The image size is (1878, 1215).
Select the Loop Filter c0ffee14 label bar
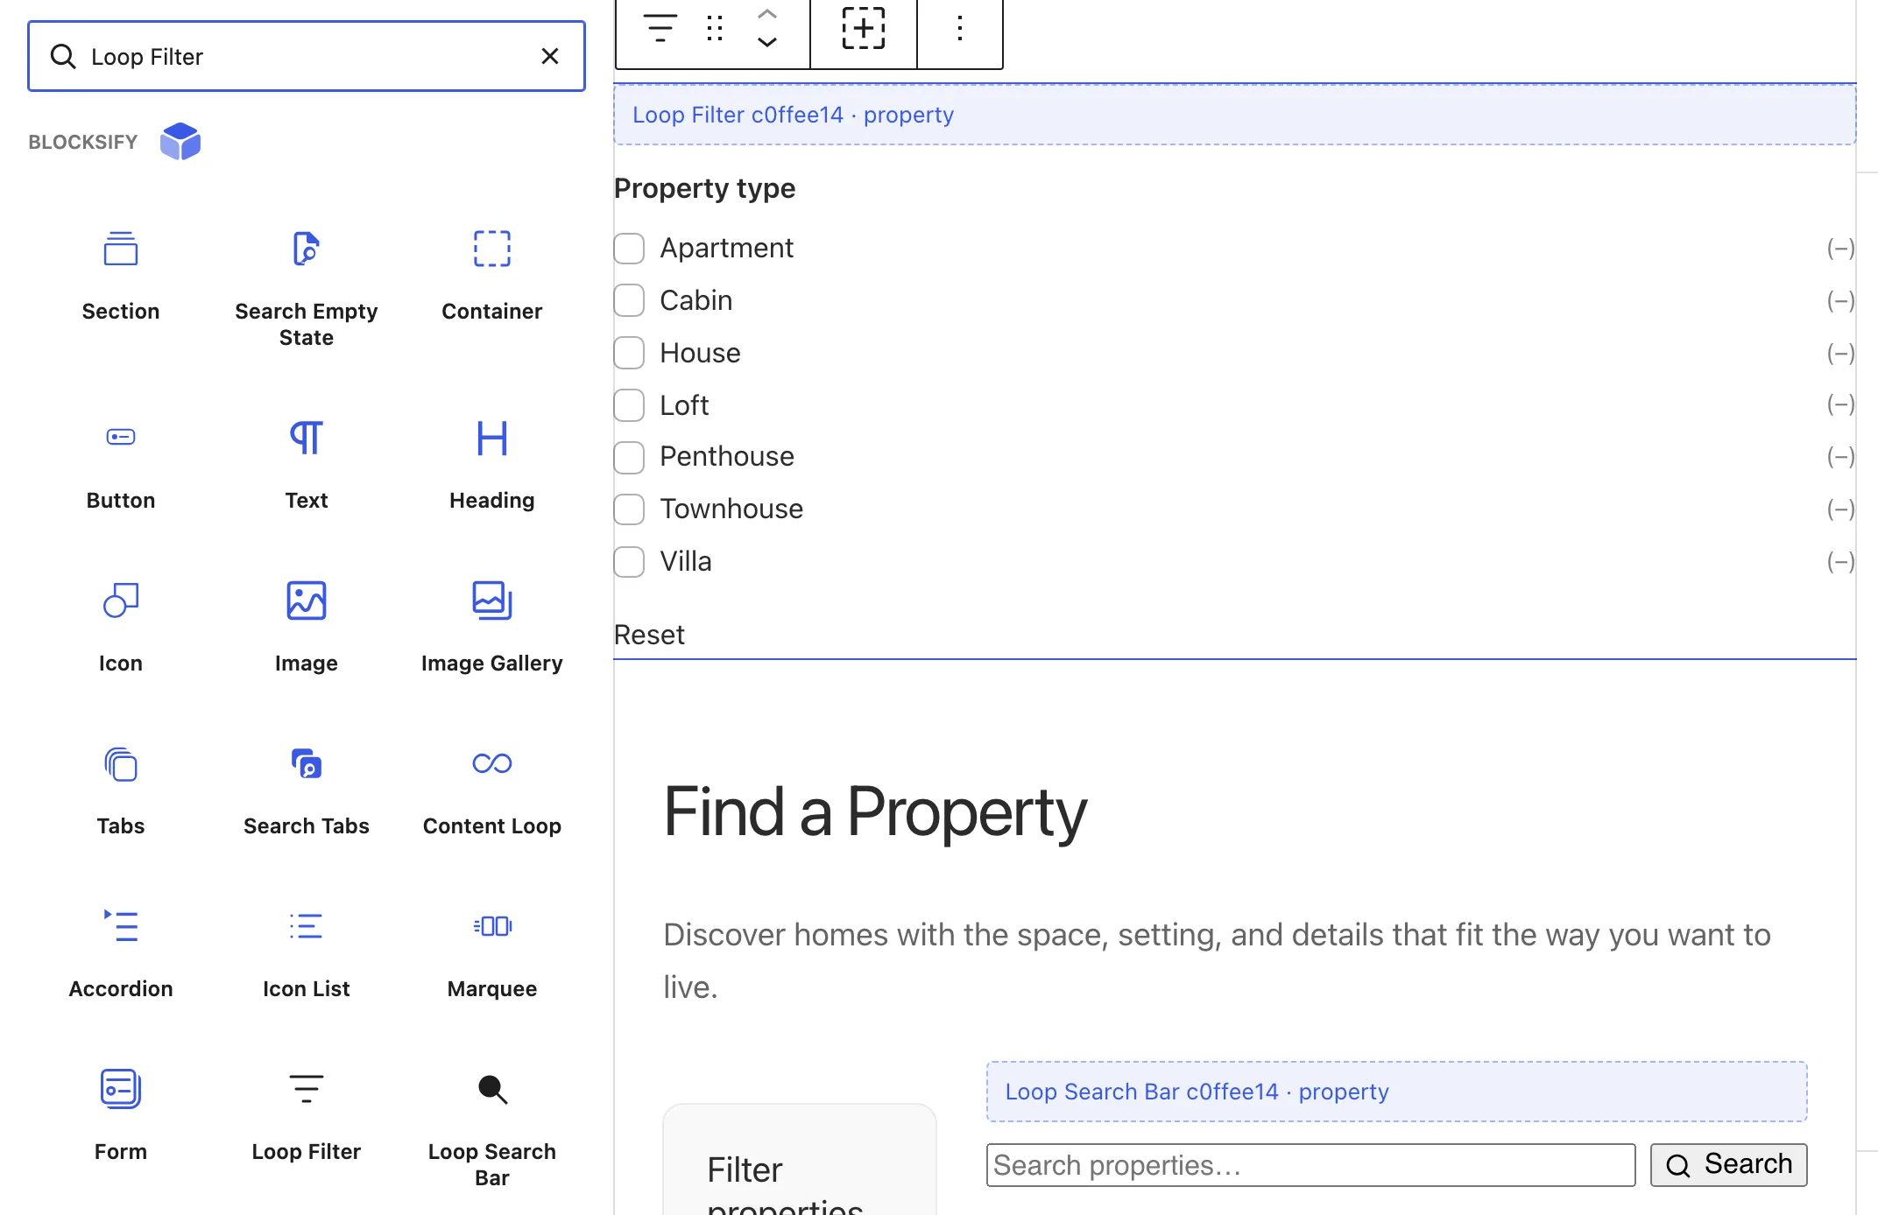[x=1235, y=115]
